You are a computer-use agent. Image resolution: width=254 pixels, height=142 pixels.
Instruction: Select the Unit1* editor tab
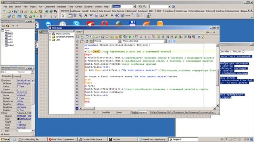79,32
